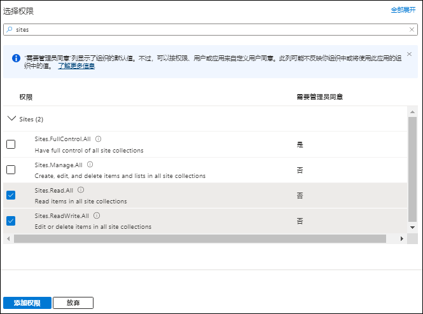Check the Sites.Manage.All checkbox

(x=11, y=170)
